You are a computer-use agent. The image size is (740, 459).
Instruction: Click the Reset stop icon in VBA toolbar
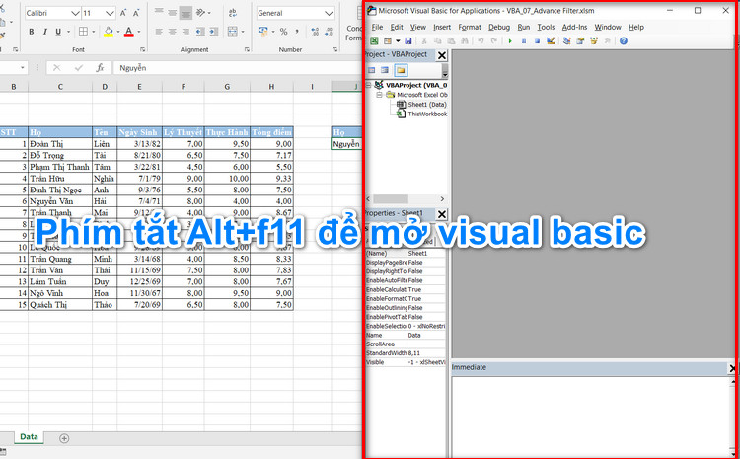pos(537,41)
